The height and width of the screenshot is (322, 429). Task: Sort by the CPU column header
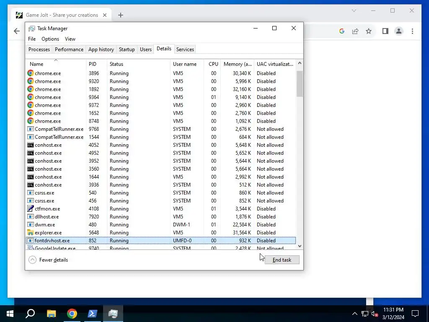[212, 64]
